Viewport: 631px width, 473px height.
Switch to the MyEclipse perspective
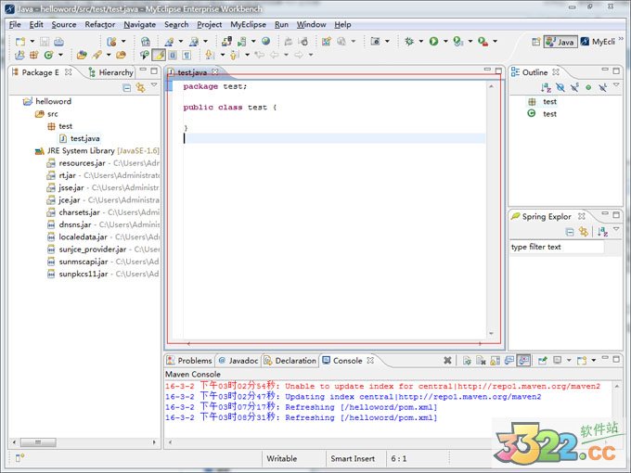pyautogui.click(x=598, y=42)
